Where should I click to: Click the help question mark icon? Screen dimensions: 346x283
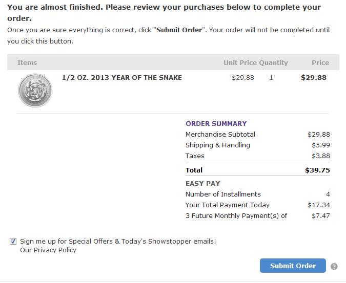click(x=334, y=267)
